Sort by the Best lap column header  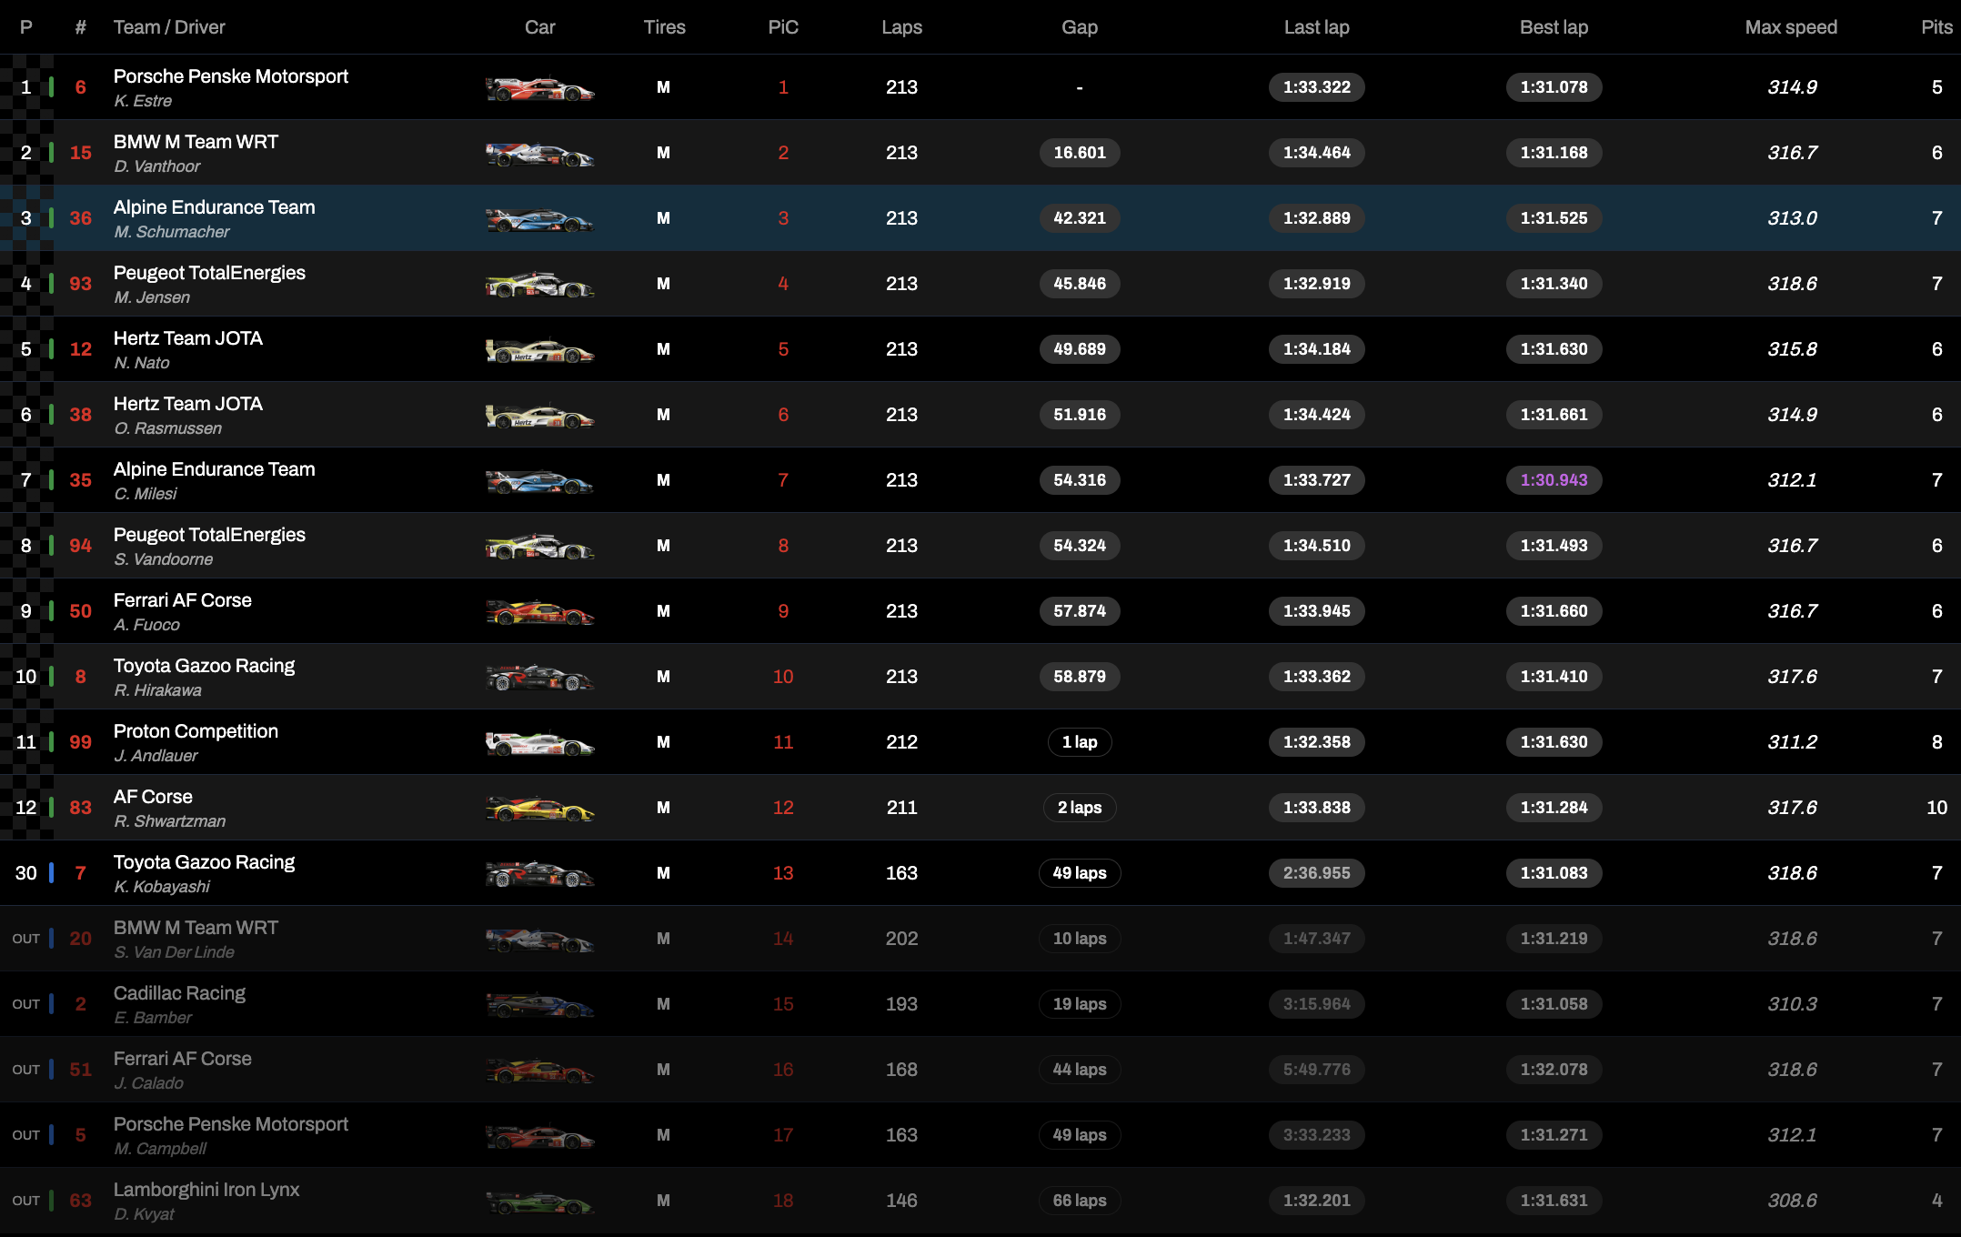point(1554,27)
